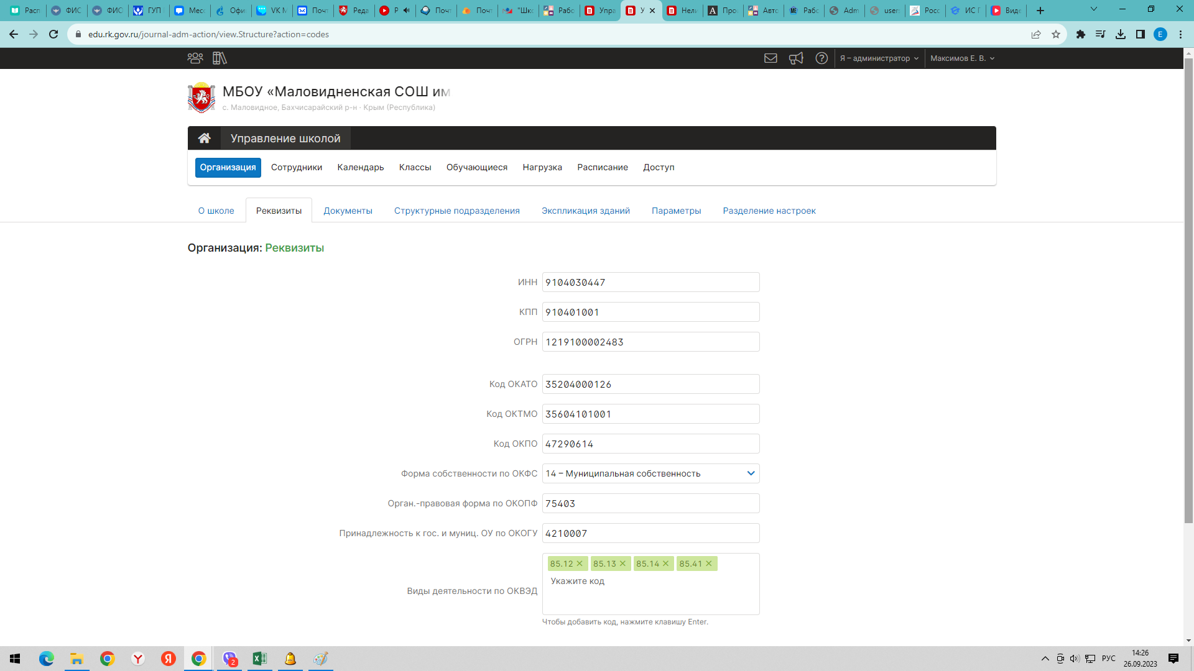This screenshot has height=671, width=1194.
Task: Click the megaphone announcements icon
Action: coord(796,58)
